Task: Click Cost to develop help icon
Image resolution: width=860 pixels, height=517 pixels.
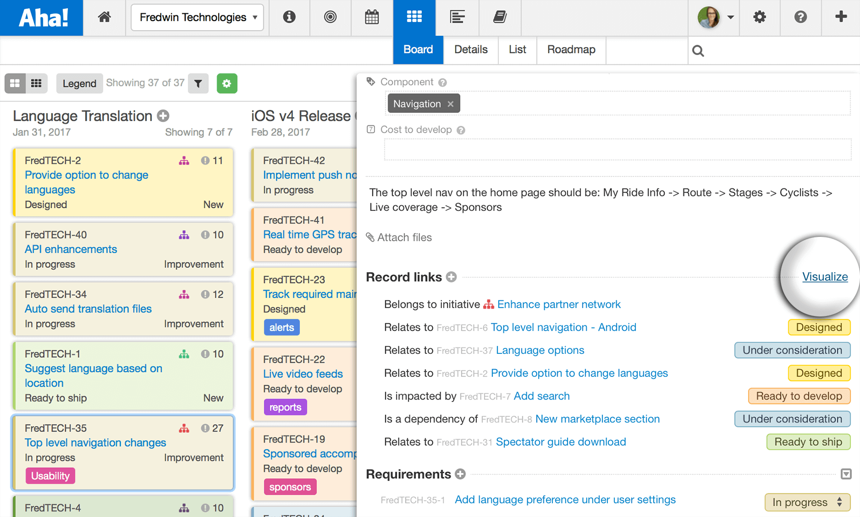Action: click(x=460, y=130)
